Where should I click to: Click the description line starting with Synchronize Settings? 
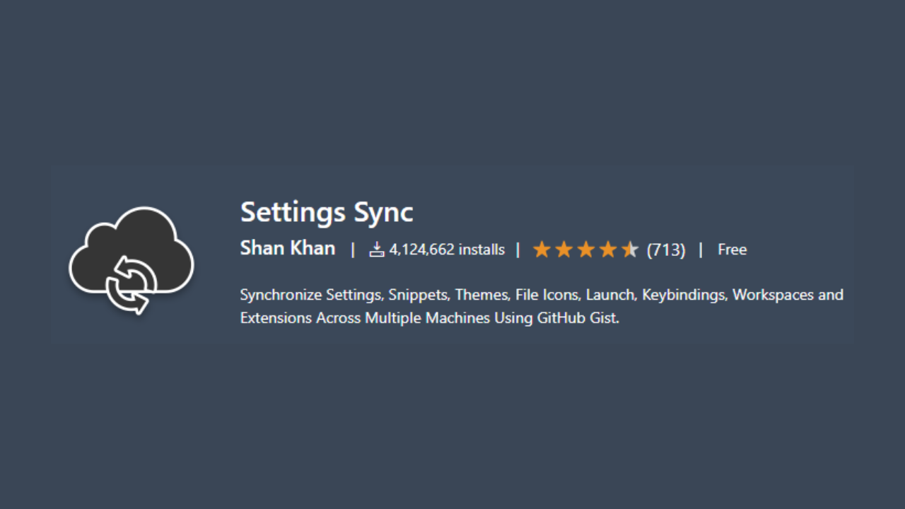pos(542,295)
